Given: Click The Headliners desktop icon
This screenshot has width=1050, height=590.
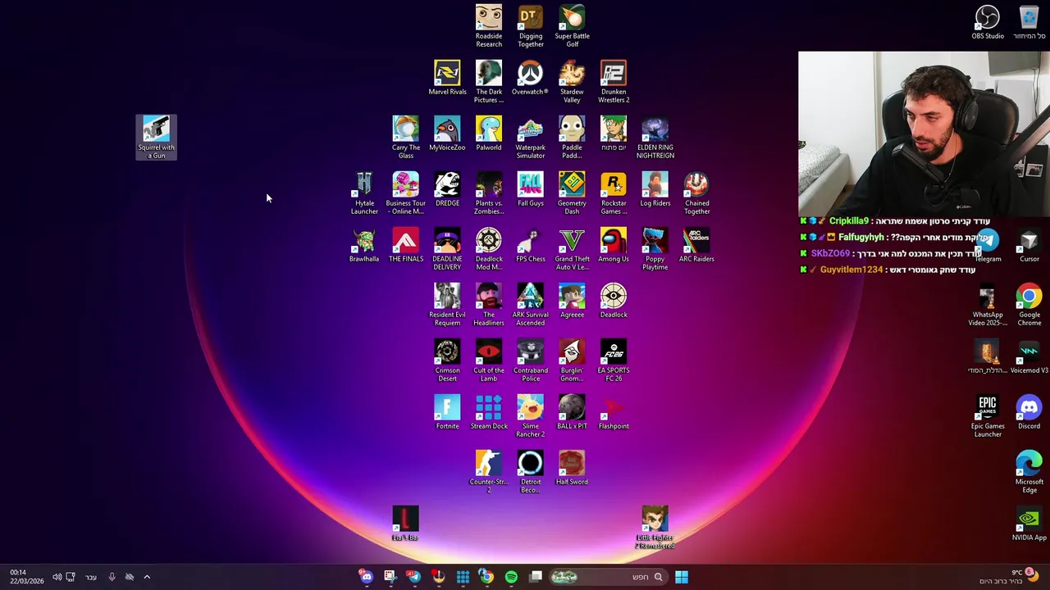Looking at the screenshot, I should [489, 305].
